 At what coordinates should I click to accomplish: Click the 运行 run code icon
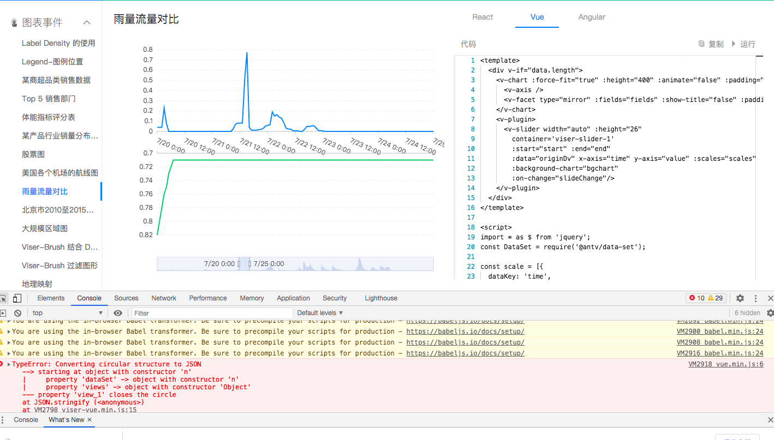coord(734,44)
